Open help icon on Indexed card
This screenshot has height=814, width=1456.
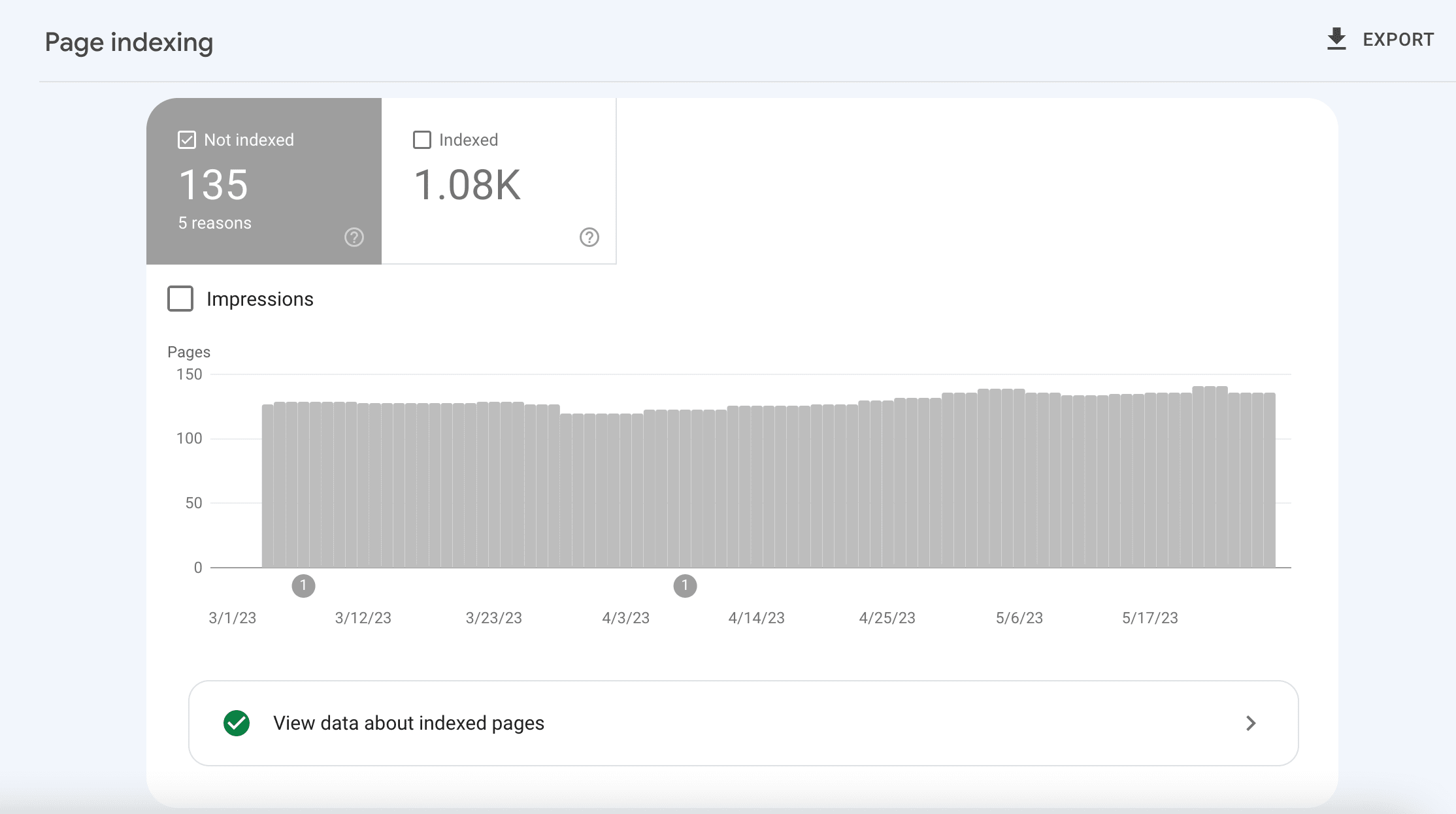tap(589, 237)
